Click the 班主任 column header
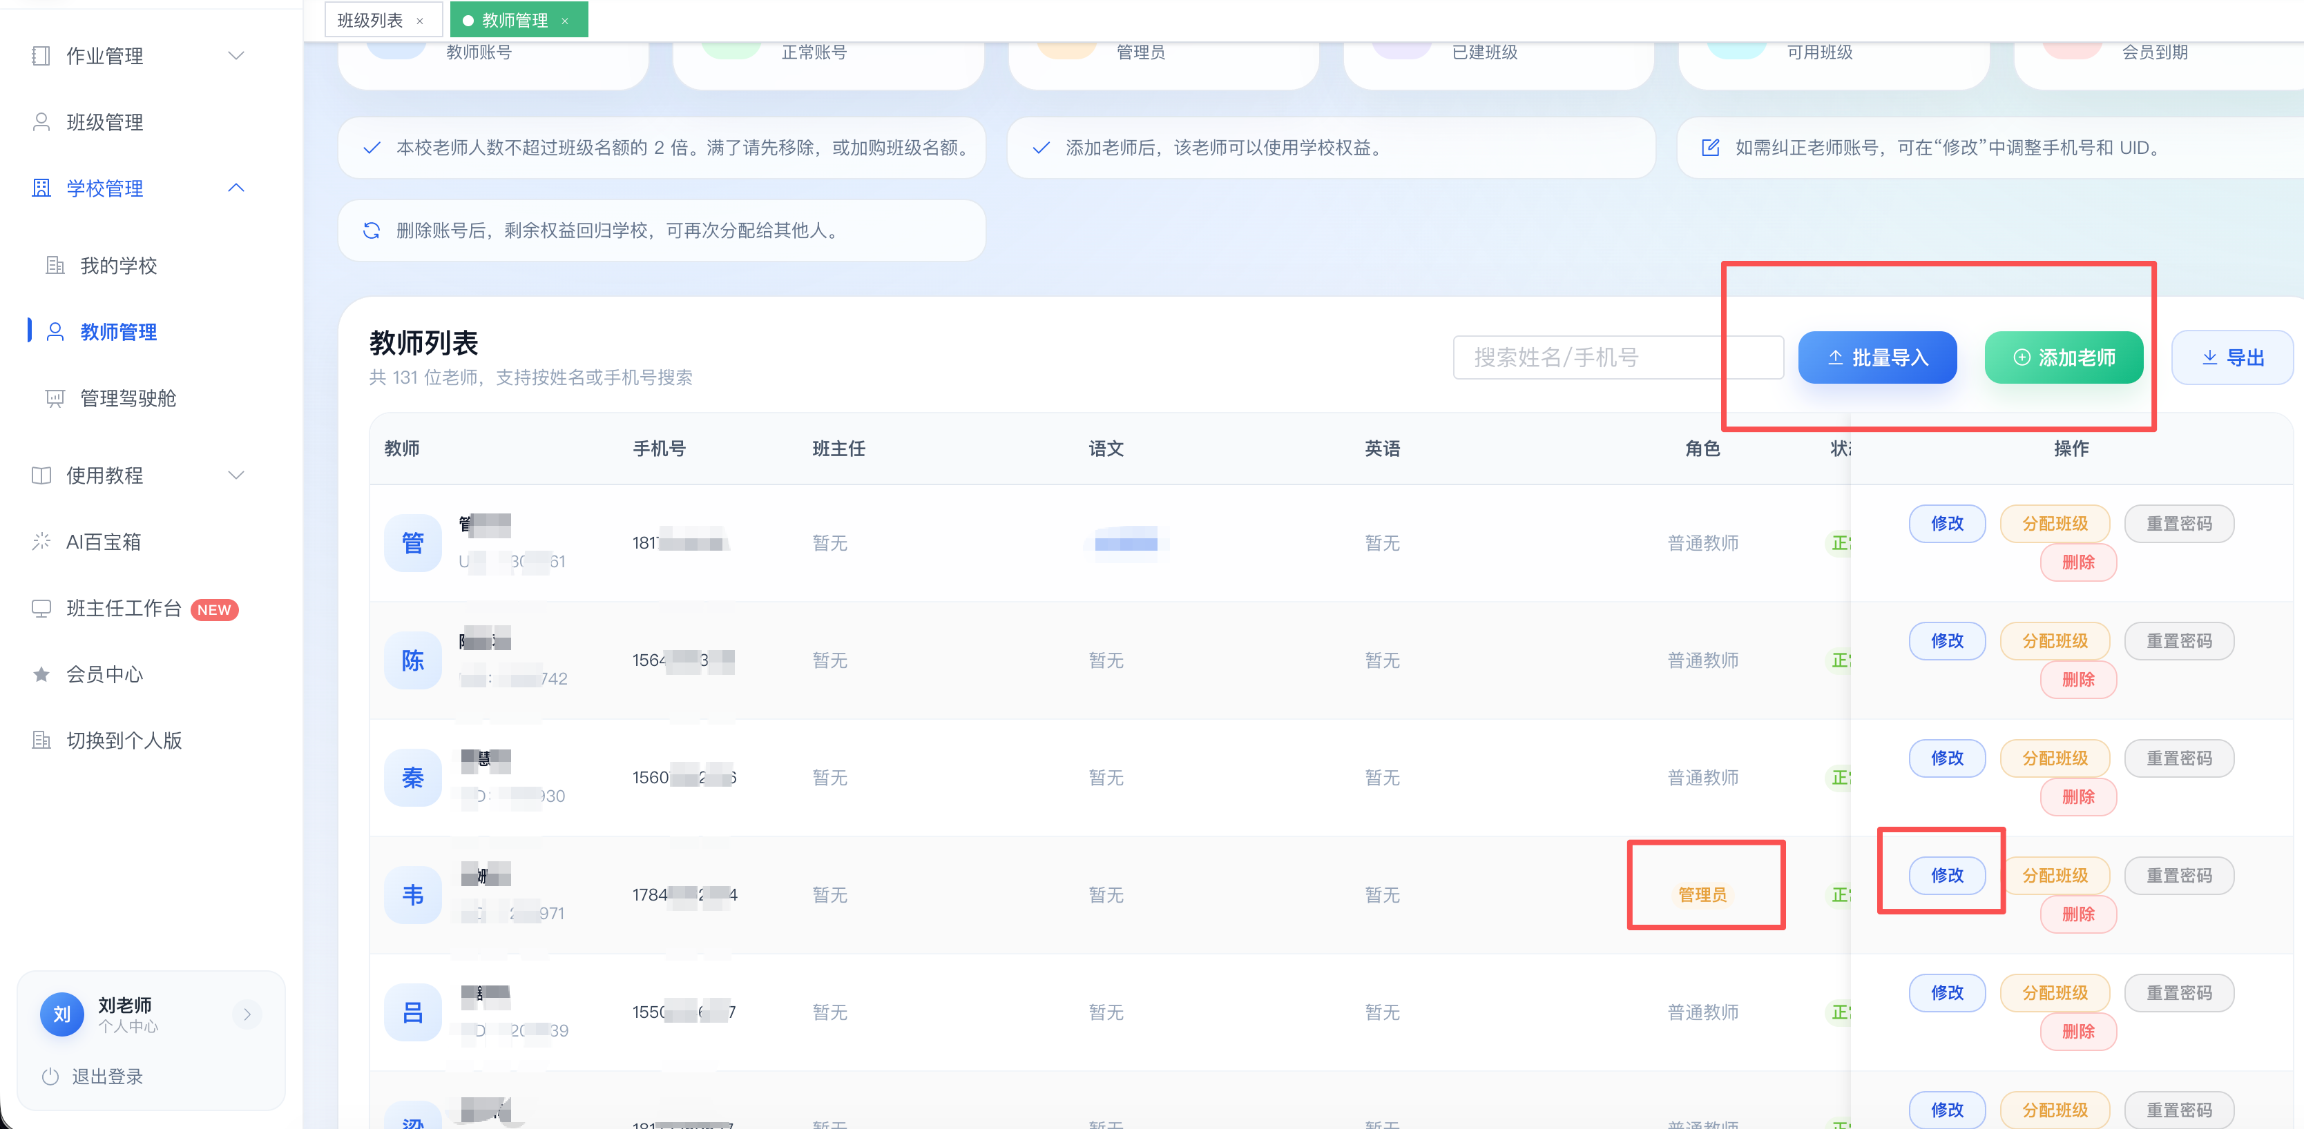This screenshot has width=2304, height=1129. point(838,449)
